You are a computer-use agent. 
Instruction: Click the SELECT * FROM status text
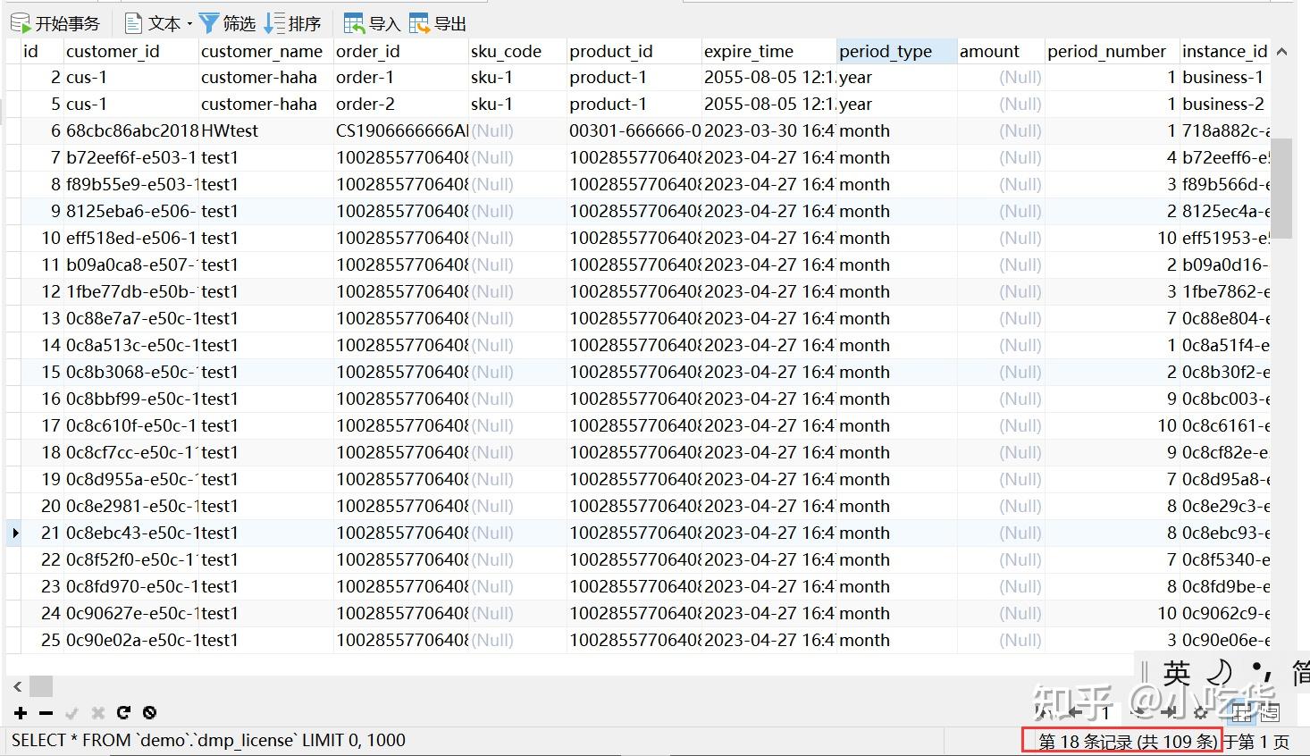click(x=208, y=740)
